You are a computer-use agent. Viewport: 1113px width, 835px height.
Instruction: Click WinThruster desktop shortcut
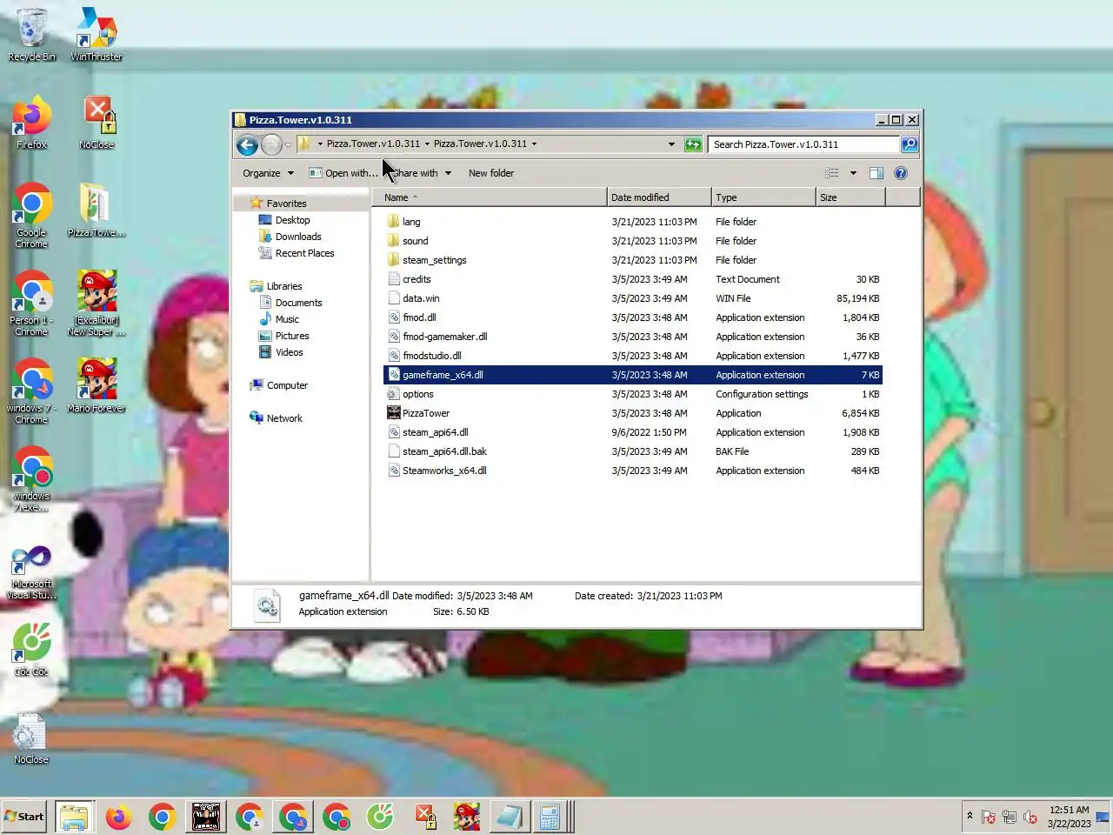point(97,35)
